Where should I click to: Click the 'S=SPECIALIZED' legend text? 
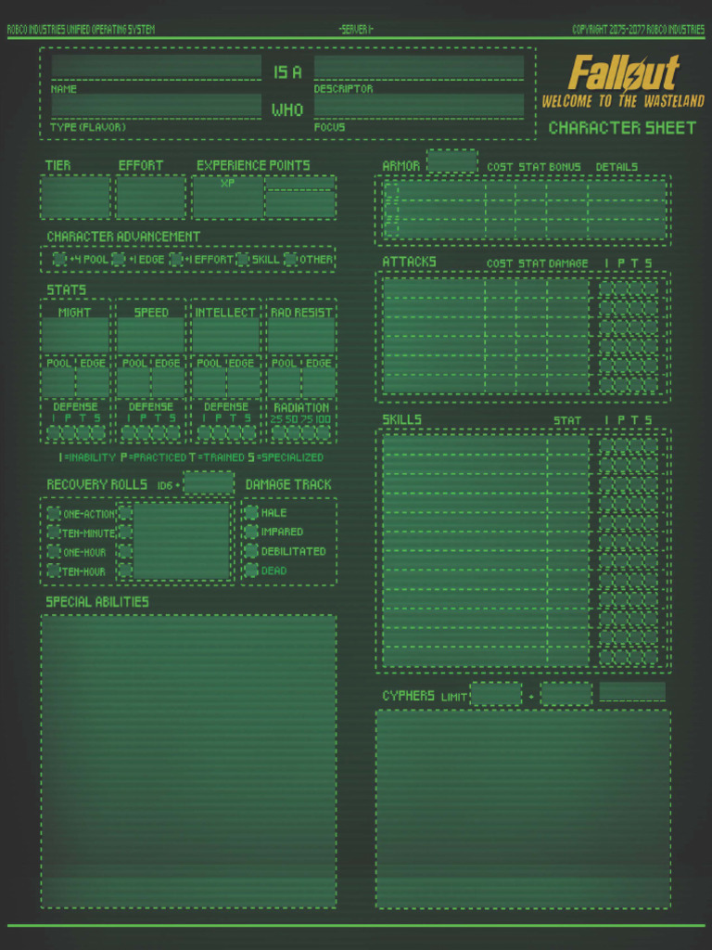(x=286, y=457)
